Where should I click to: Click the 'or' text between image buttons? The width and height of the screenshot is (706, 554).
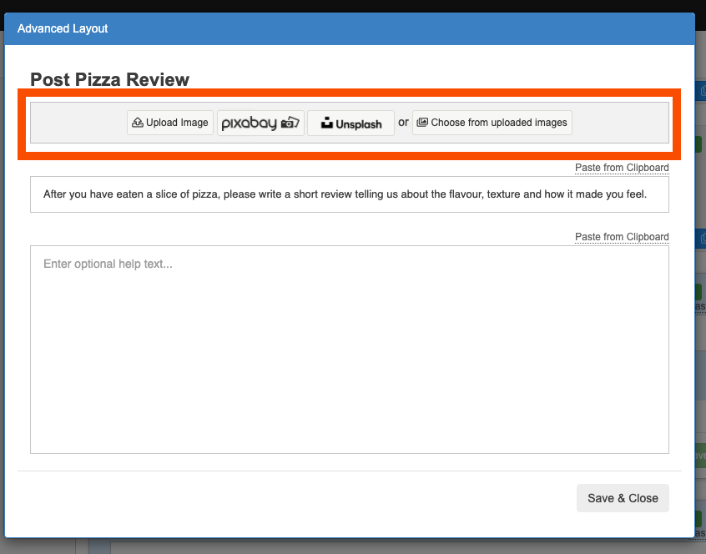(403, 122)
